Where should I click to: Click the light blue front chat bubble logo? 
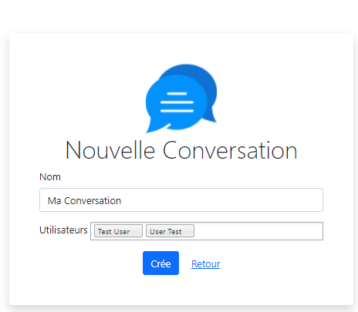click(x=175, y=102)
